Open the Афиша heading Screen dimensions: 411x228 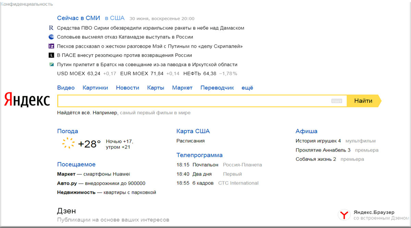(307, 131)
